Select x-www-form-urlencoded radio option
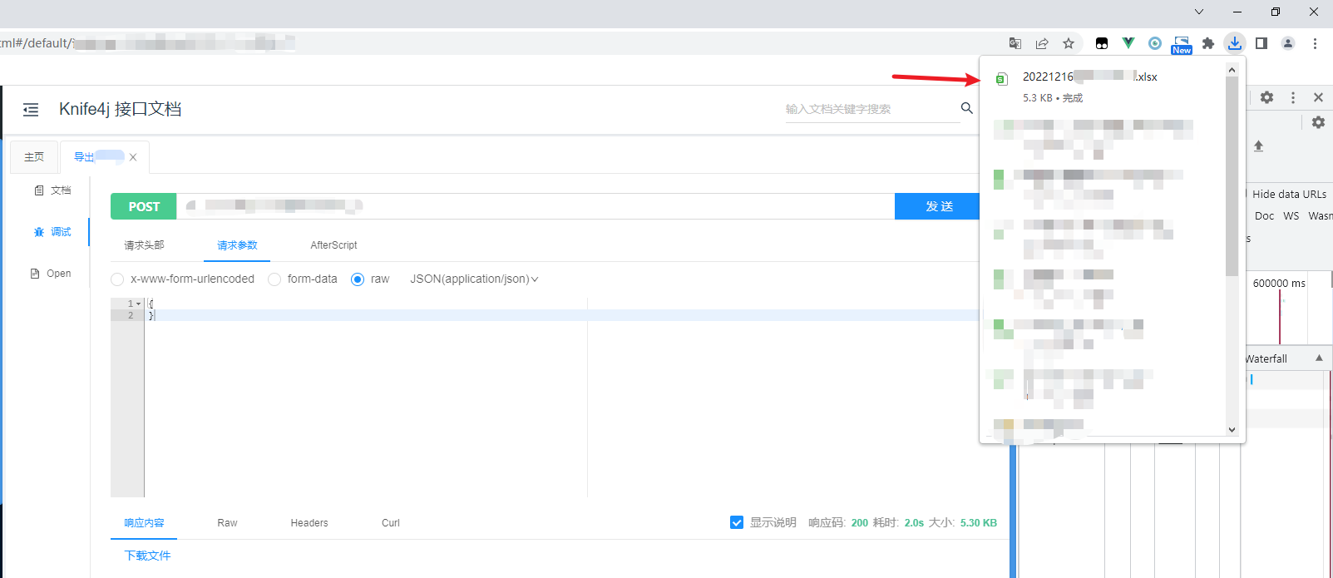 [117, 279]
